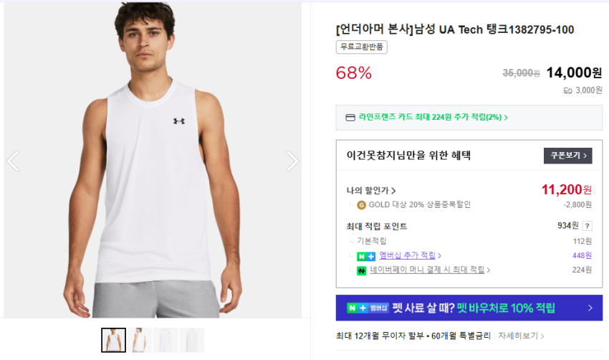Click the 무료교환반품 badge
Screen dimensions: 609x360
click(x=362, y=47)
